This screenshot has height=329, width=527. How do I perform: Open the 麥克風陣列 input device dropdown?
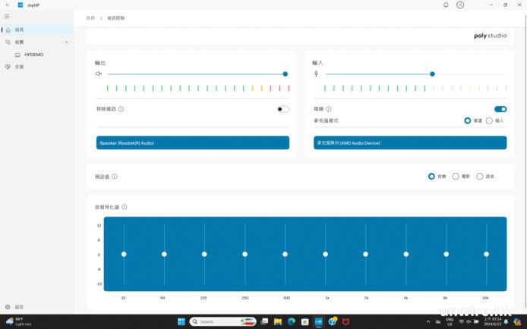pos(410,143)
